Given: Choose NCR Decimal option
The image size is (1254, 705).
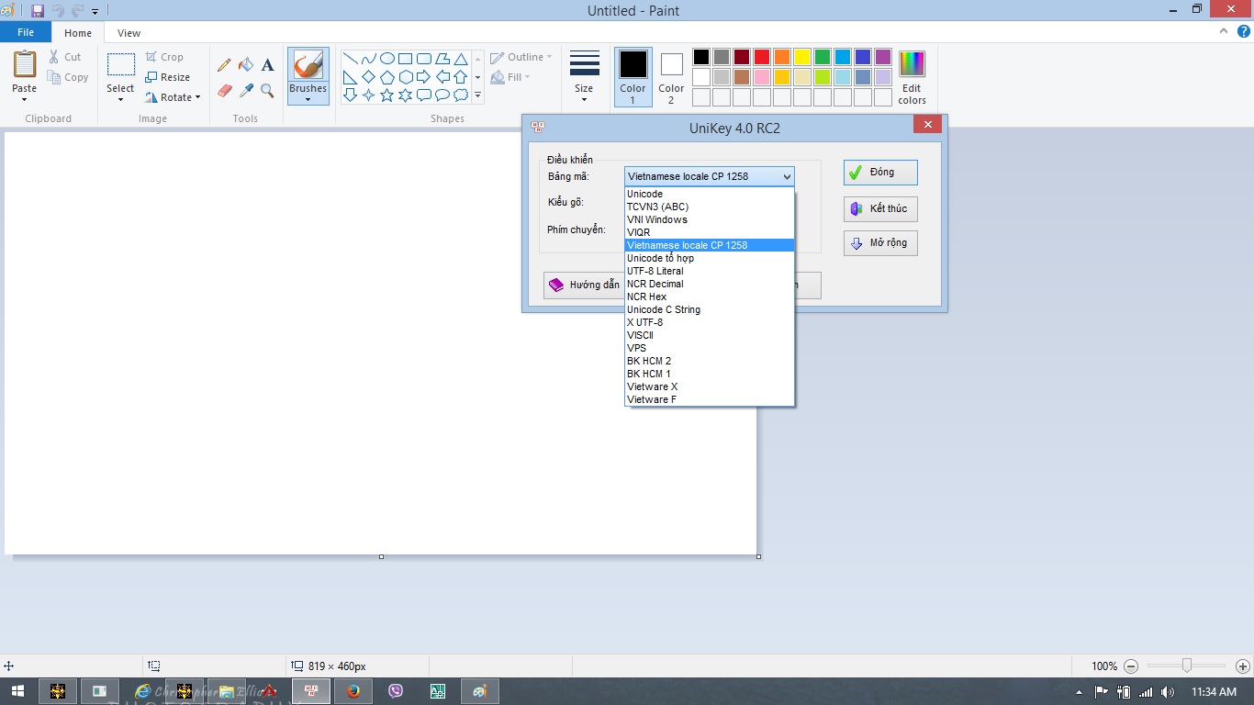Looking at the screenshot, I should pyautogui.click(x=709, y=284).
